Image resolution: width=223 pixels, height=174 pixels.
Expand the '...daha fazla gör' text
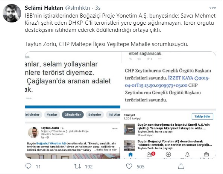[x=105, y=150]
